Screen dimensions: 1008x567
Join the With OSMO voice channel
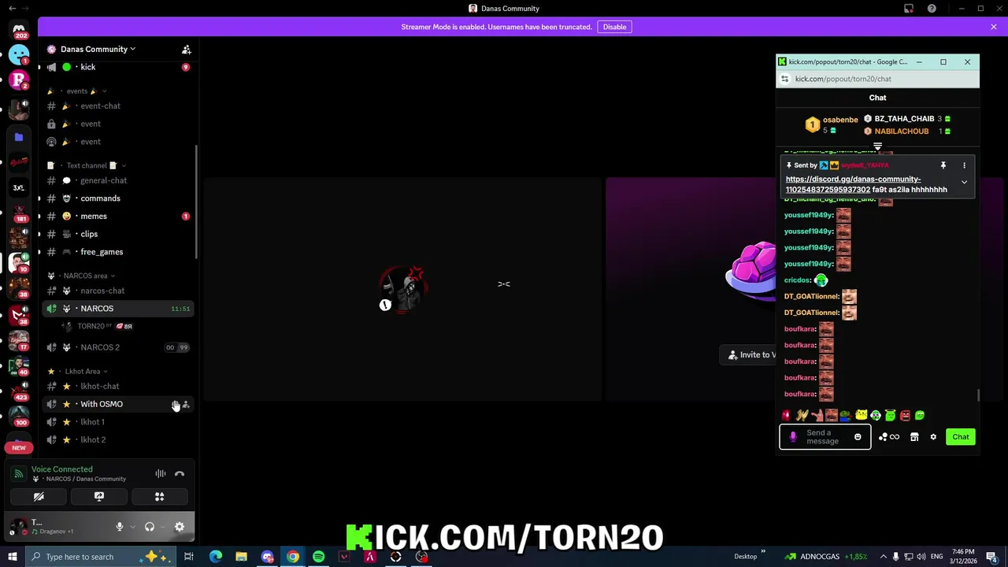(x=118, y=404)
